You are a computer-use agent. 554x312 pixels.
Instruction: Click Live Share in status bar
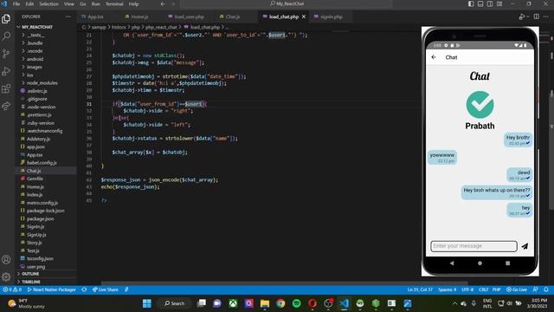pyautogui.click(x=106, y=289)
